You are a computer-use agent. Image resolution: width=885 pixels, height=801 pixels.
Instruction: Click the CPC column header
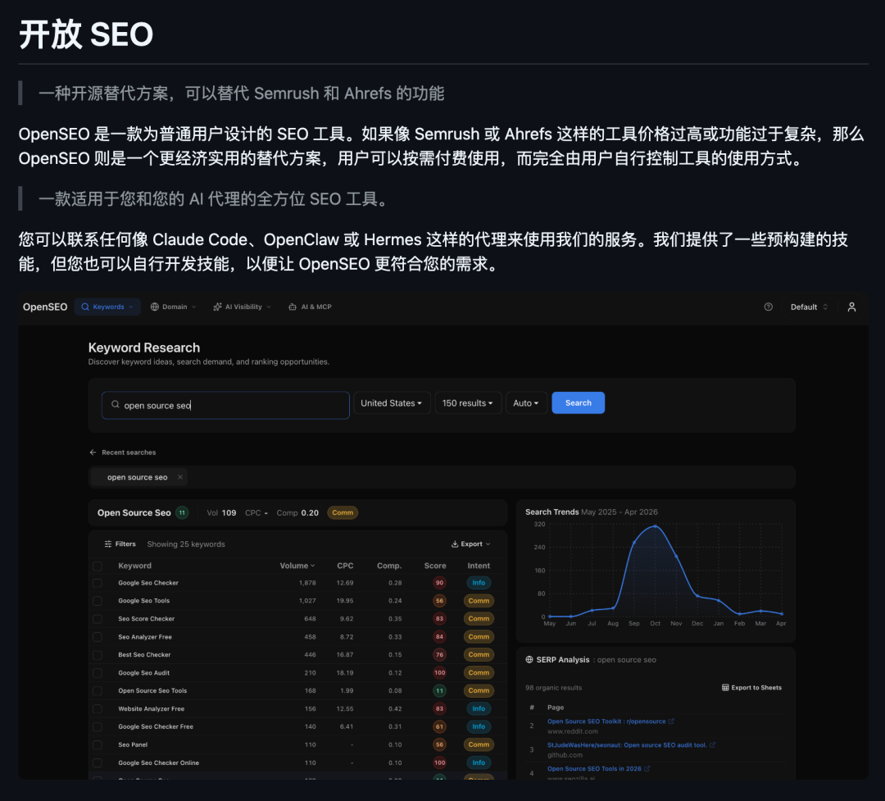[x=345, y=566]
